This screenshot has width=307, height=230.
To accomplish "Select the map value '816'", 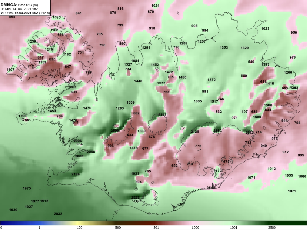I will pyautogui.click(x=120, y=9).
